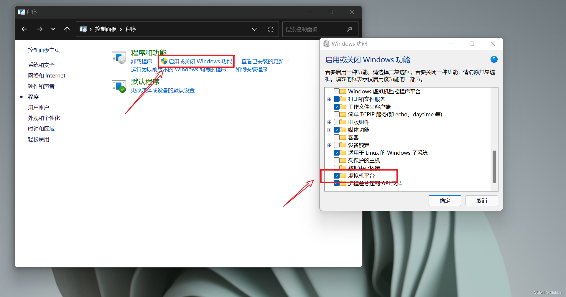Open recent locations dropdown chevron
The width and height of the screenshot is (566, 297).
(x=53, y=29)
